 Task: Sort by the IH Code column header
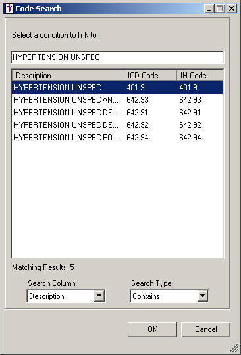tap(200, 75)
